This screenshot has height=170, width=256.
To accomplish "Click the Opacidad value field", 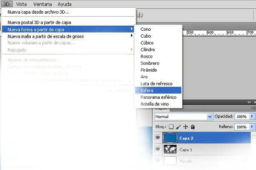I will 242,117.
